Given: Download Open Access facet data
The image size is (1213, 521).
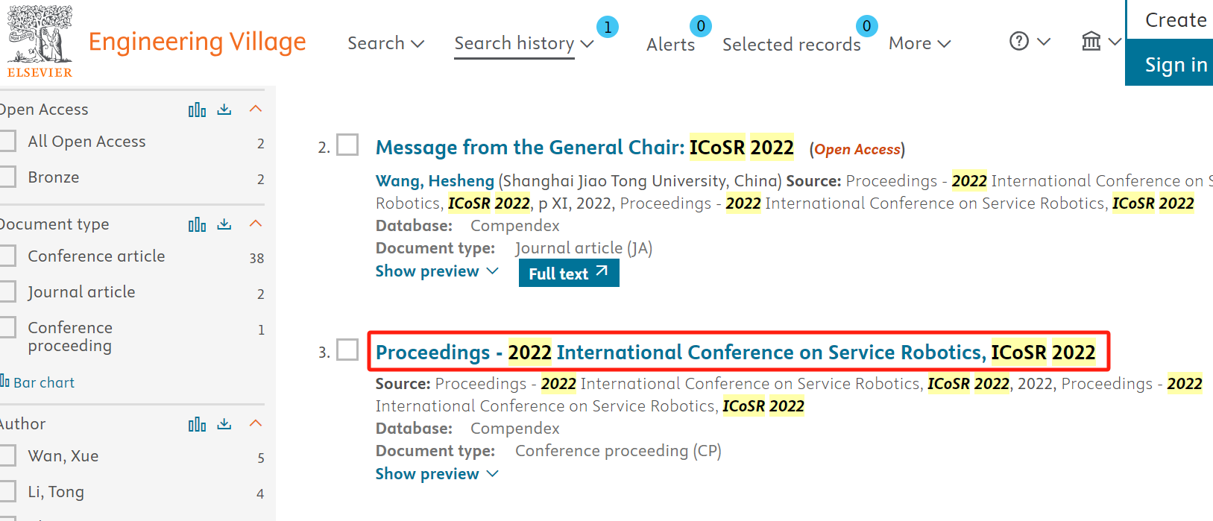Looking at the screenshot, I should pyautogui.click(x=224, y=110).
